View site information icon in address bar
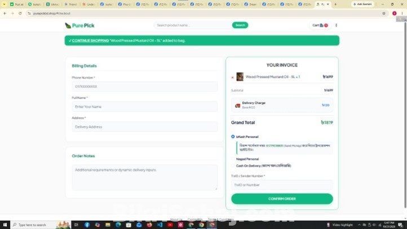 coord(29,13)
